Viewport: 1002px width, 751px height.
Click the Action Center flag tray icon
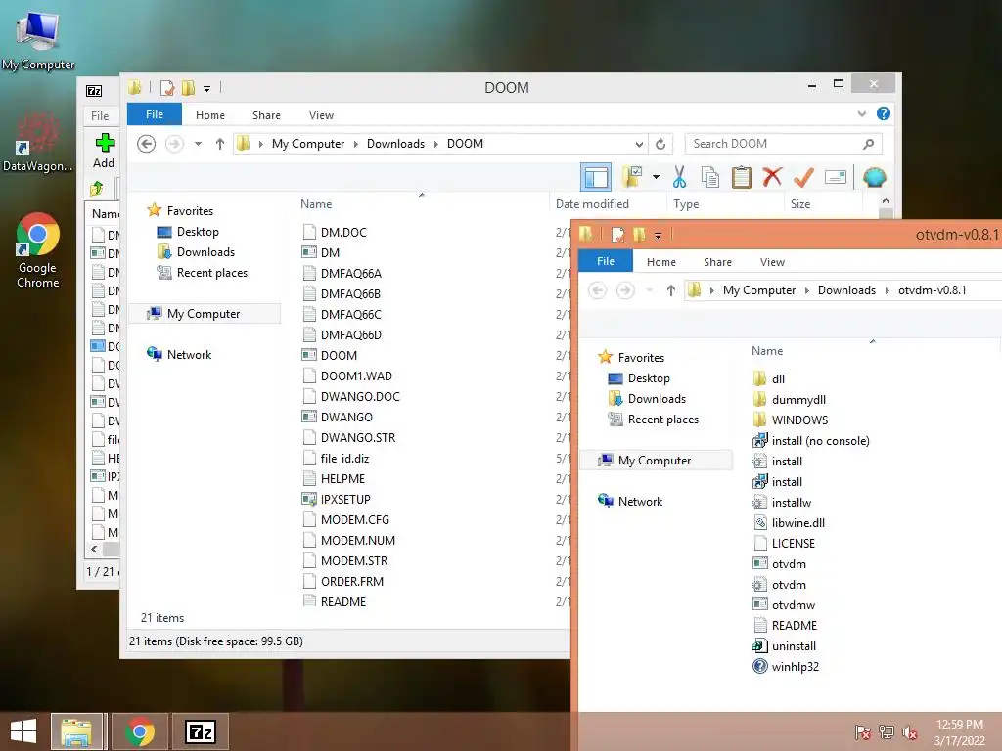click(x=863, y=732)
